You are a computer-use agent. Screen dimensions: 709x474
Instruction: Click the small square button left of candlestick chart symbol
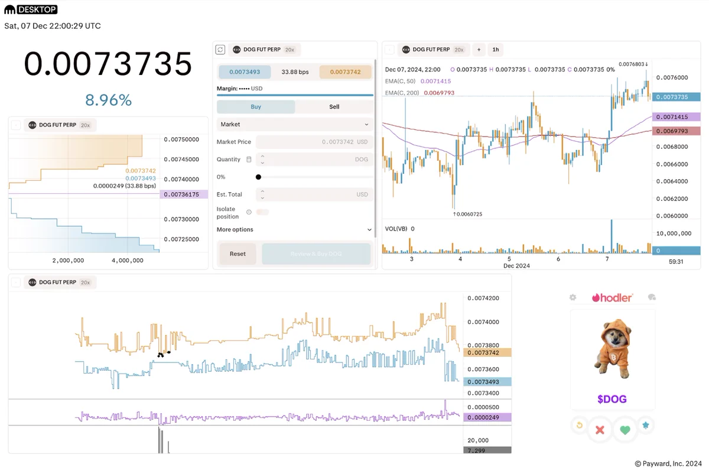(390, 50)
